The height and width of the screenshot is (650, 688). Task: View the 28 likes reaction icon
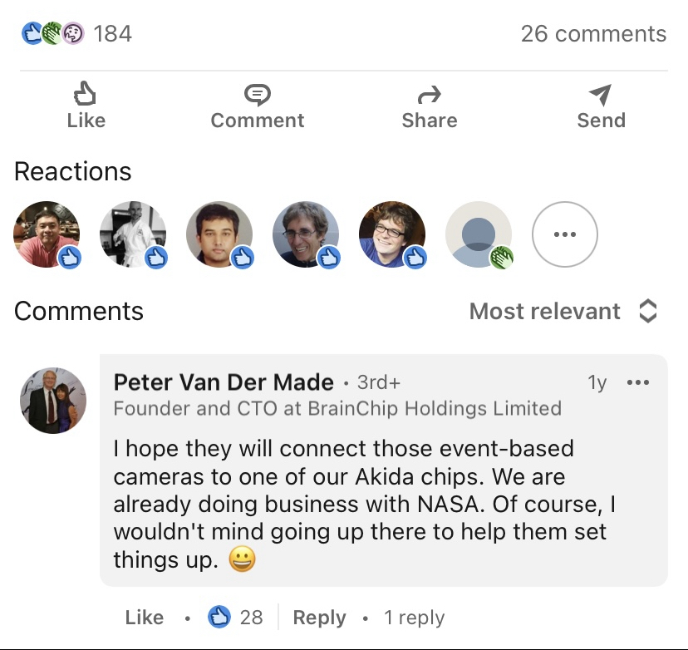[x=220, y=618]
